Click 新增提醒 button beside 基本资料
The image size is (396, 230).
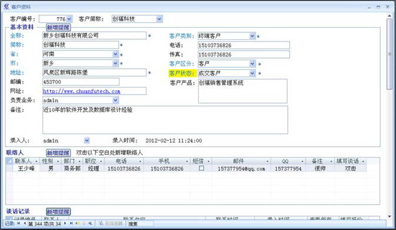tap(58, 28)
